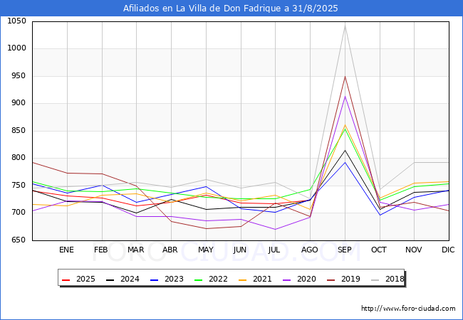Select the 2024 legend label
This screenshot has height=320, width=463.
pyautogui.click(x=130, y=279)
